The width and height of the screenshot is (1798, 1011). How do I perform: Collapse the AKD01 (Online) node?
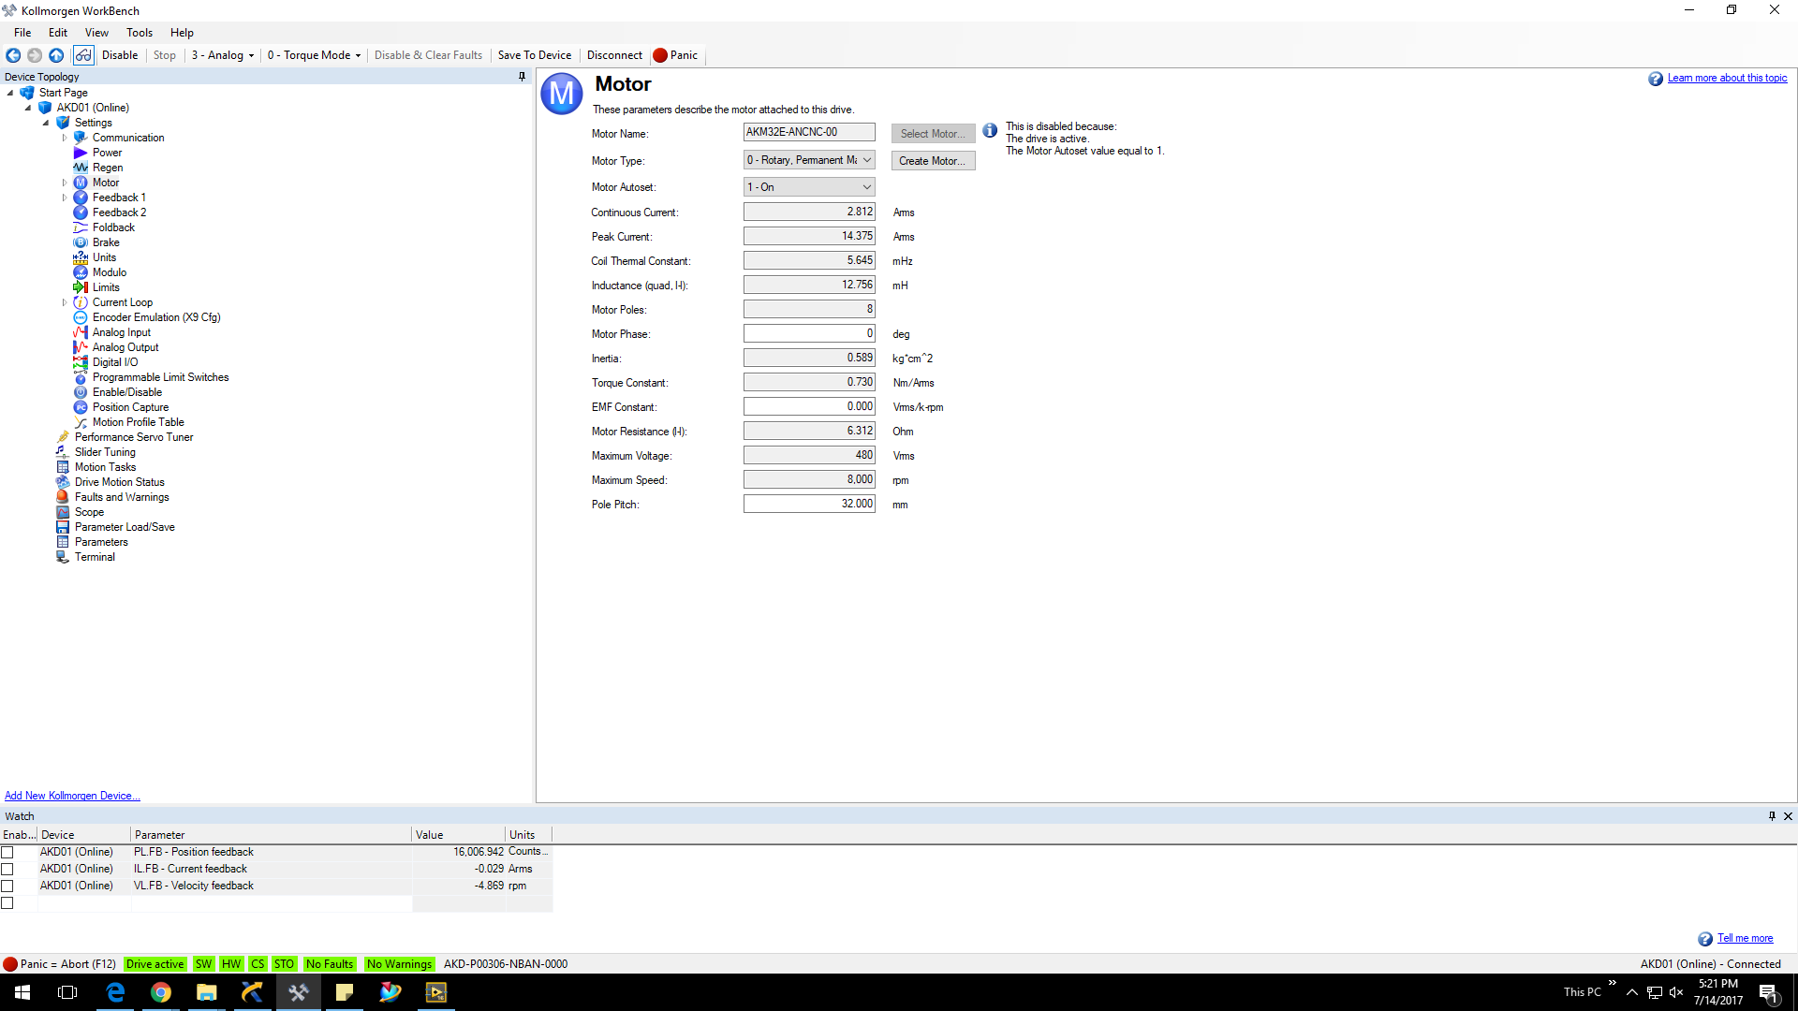[28, 108]
